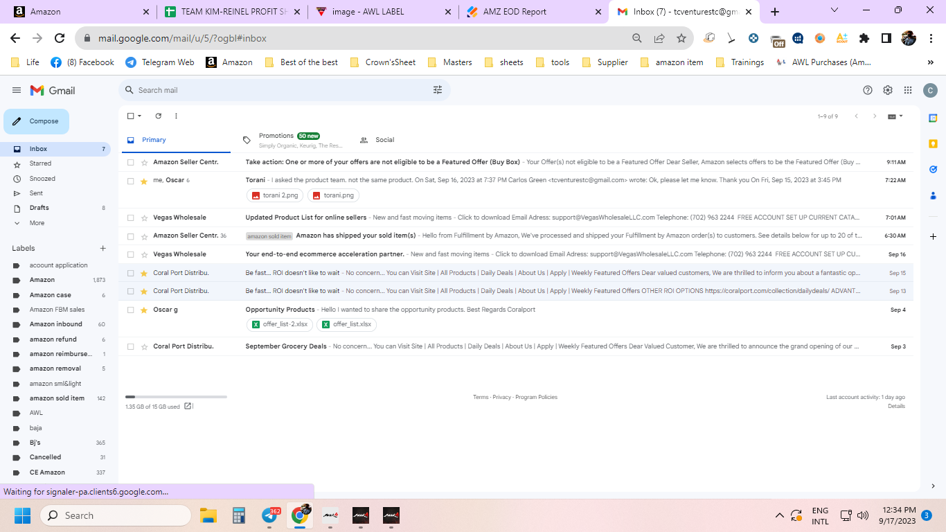The height and width of the screenshot is (532, 946).
Task: Go to the older messages page arrow
Action: tap(875, 116)
